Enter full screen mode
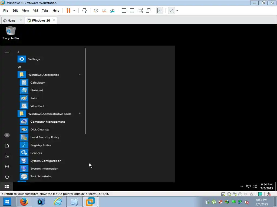277x207 pixels. click(x=140, y=11)
